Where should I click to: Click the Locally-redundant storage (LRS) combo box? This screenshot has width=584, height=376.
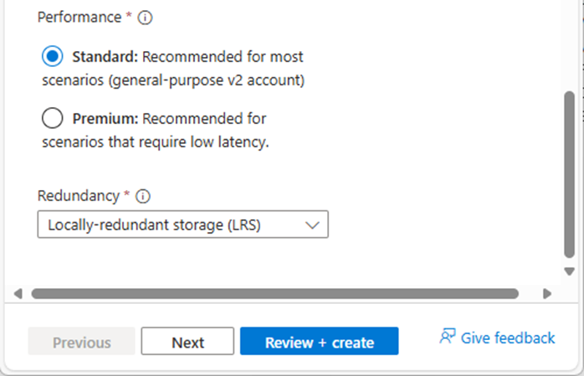pos(183,224)
